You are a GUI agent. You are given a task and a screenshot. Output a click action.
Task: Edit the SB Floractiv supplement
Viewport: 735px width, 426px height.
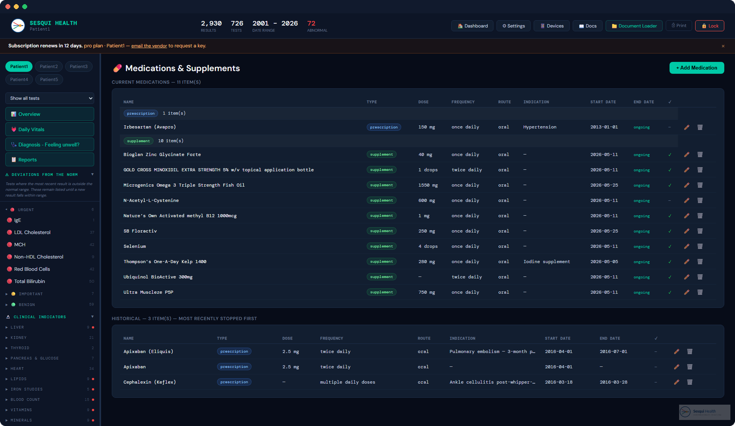[x=687, y=231]
